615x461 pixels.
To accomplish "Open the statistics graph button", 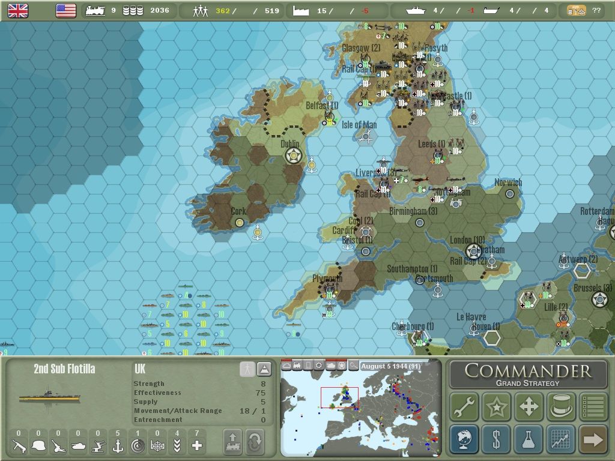I will [x=561, y=439].
